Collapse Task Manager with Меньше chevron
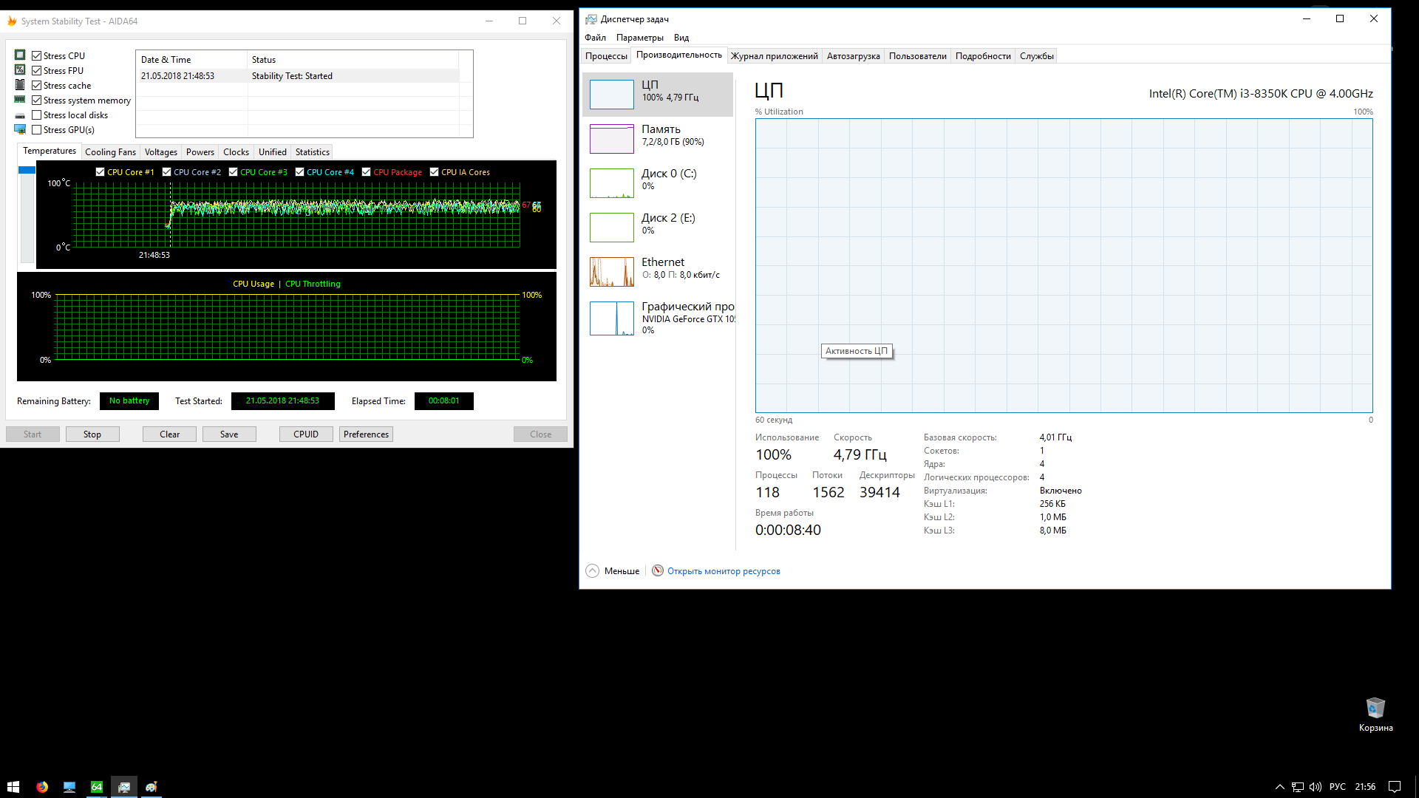 (x=592, y=571)
